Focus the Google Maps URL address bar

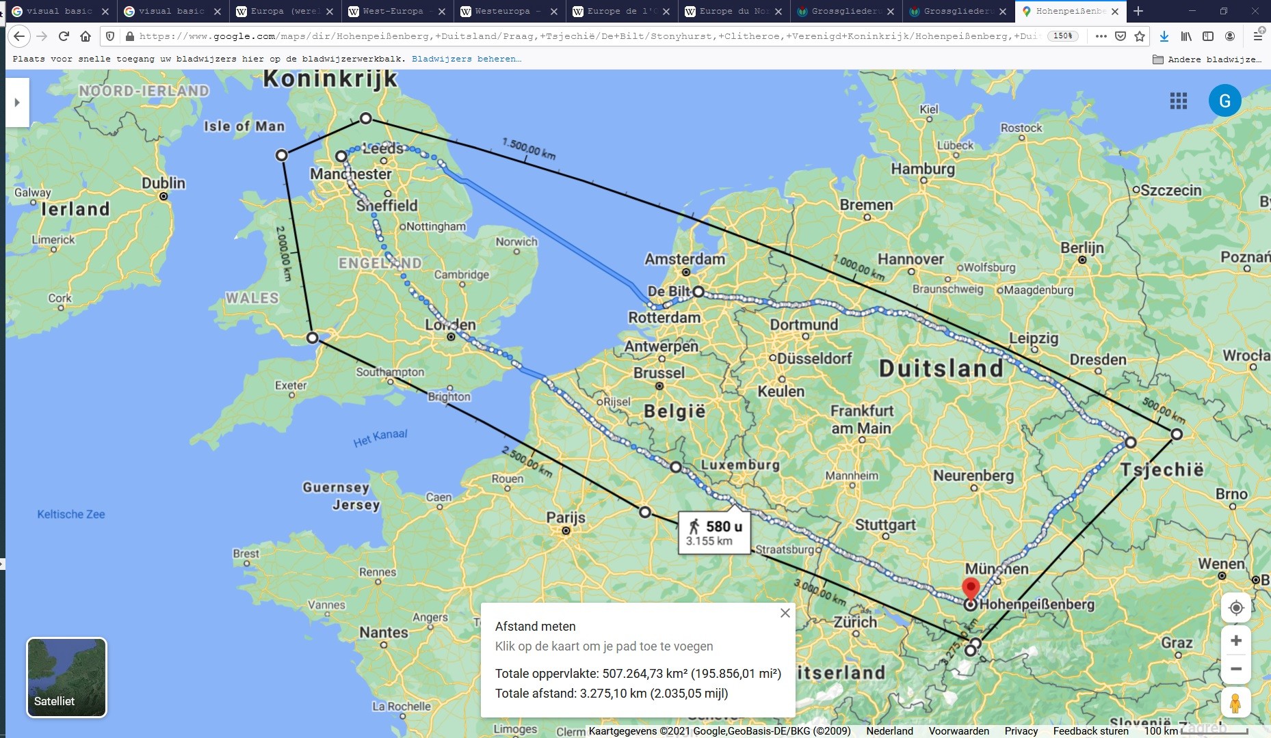(588, 36)
